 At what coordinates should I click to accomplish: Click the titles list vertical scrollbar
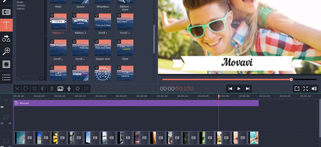(x=154, y=39)
